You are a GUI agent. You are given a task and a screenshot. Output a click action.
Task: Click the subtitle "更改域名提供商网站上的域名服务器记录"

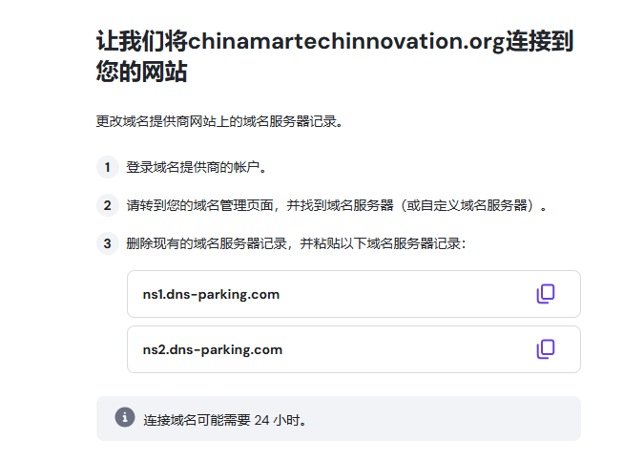tap(218, 121)
